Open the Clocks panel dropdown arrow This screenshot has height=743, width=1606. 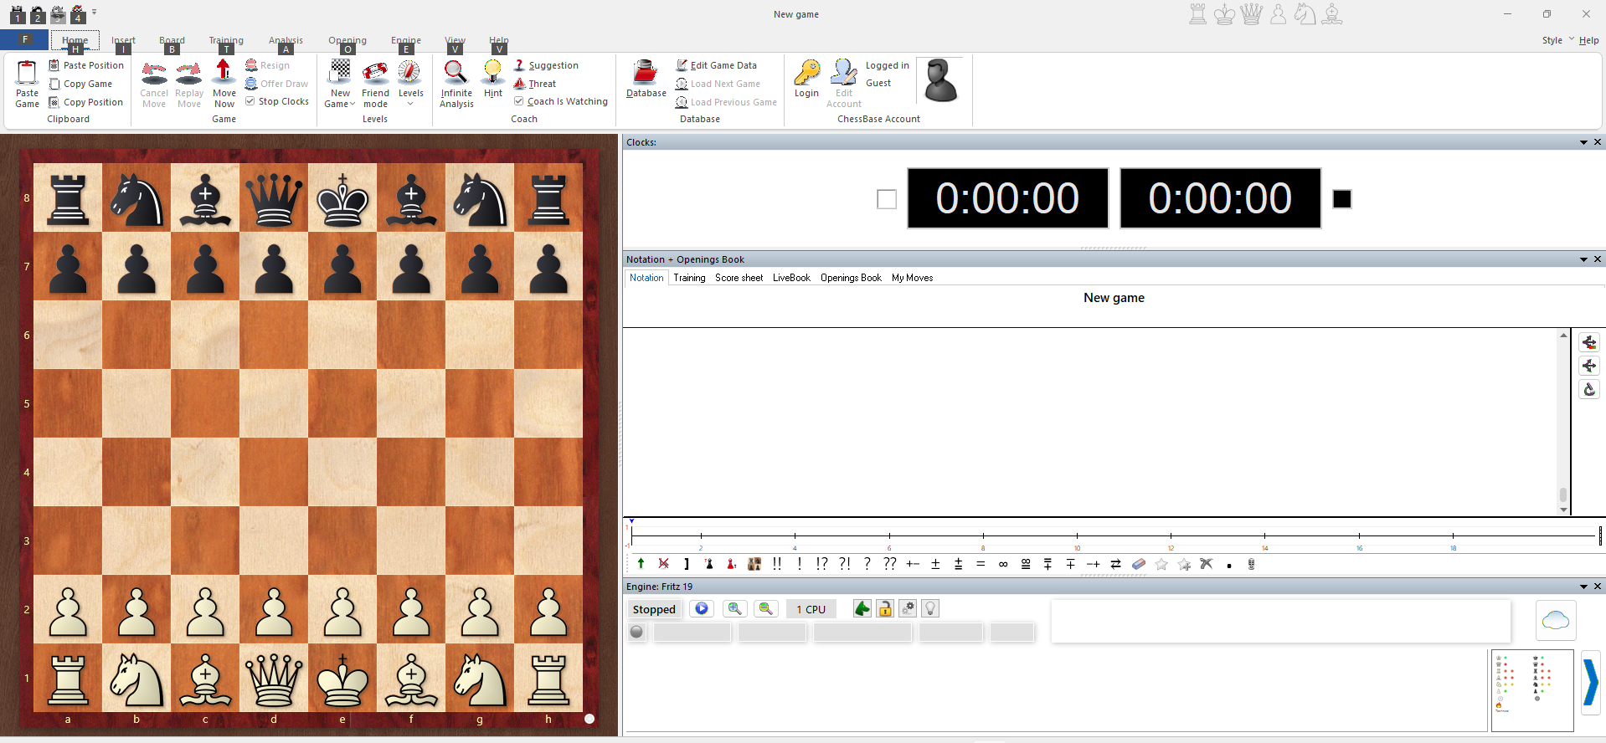coord(1583,142)
